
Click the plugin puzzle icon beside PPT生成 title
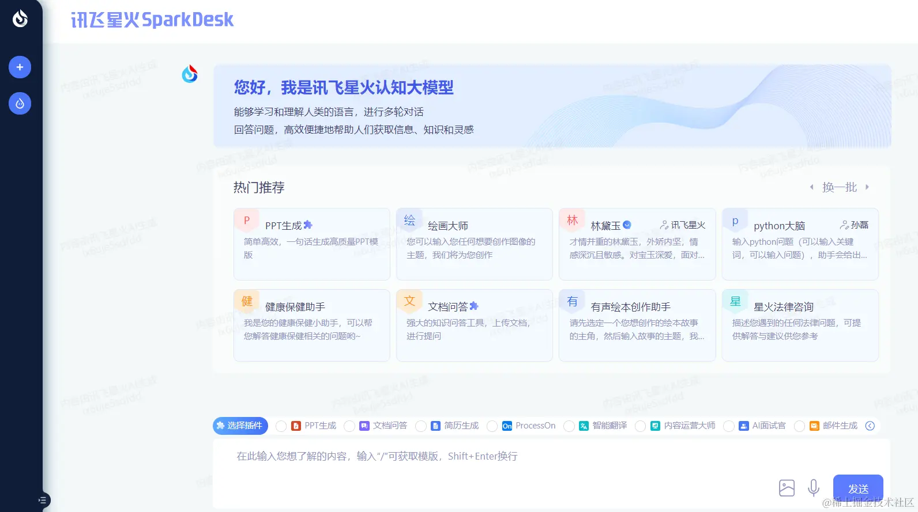(308, 225)
